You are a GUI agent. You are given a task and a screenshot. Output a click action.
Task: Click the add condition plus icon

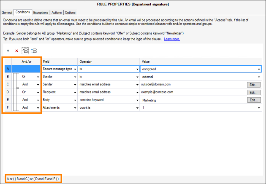[x=8, y=51]
